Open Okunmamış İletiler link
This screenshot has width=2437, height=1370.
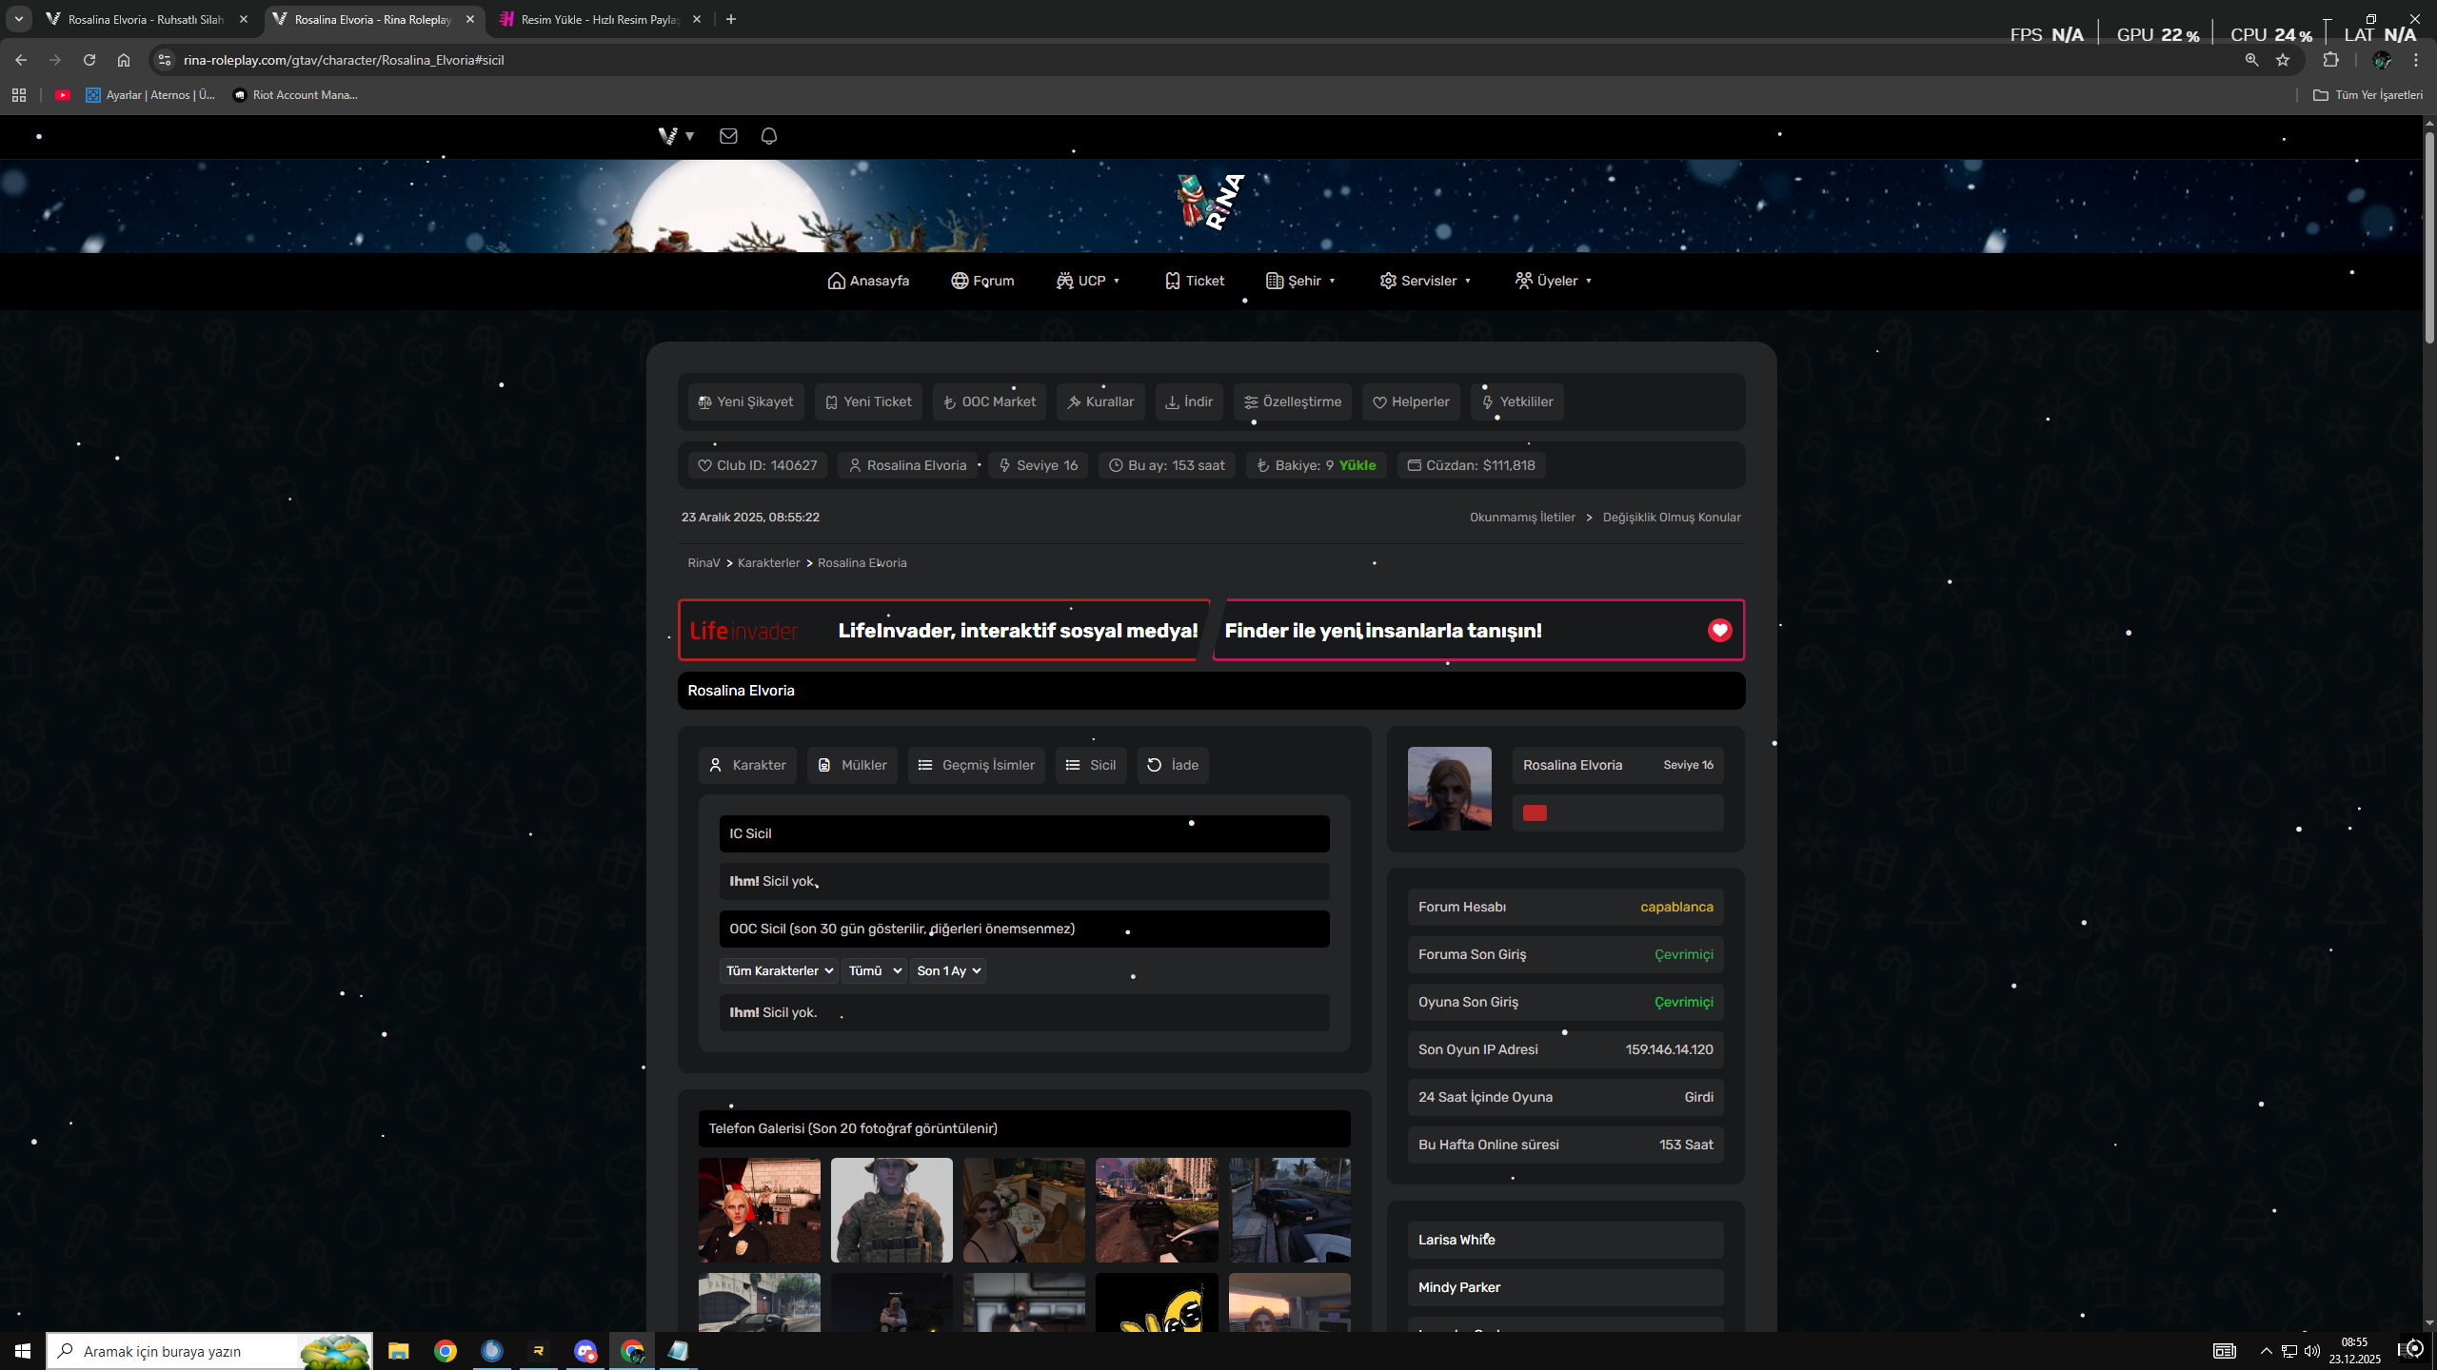click(x=1522, y=518)
